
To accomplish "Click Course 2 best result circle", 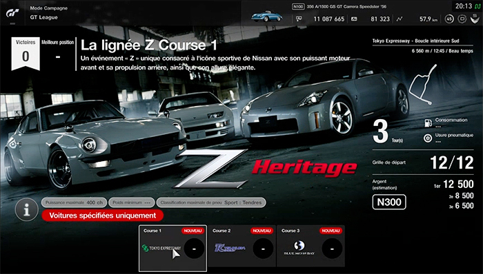I will 263,249.
